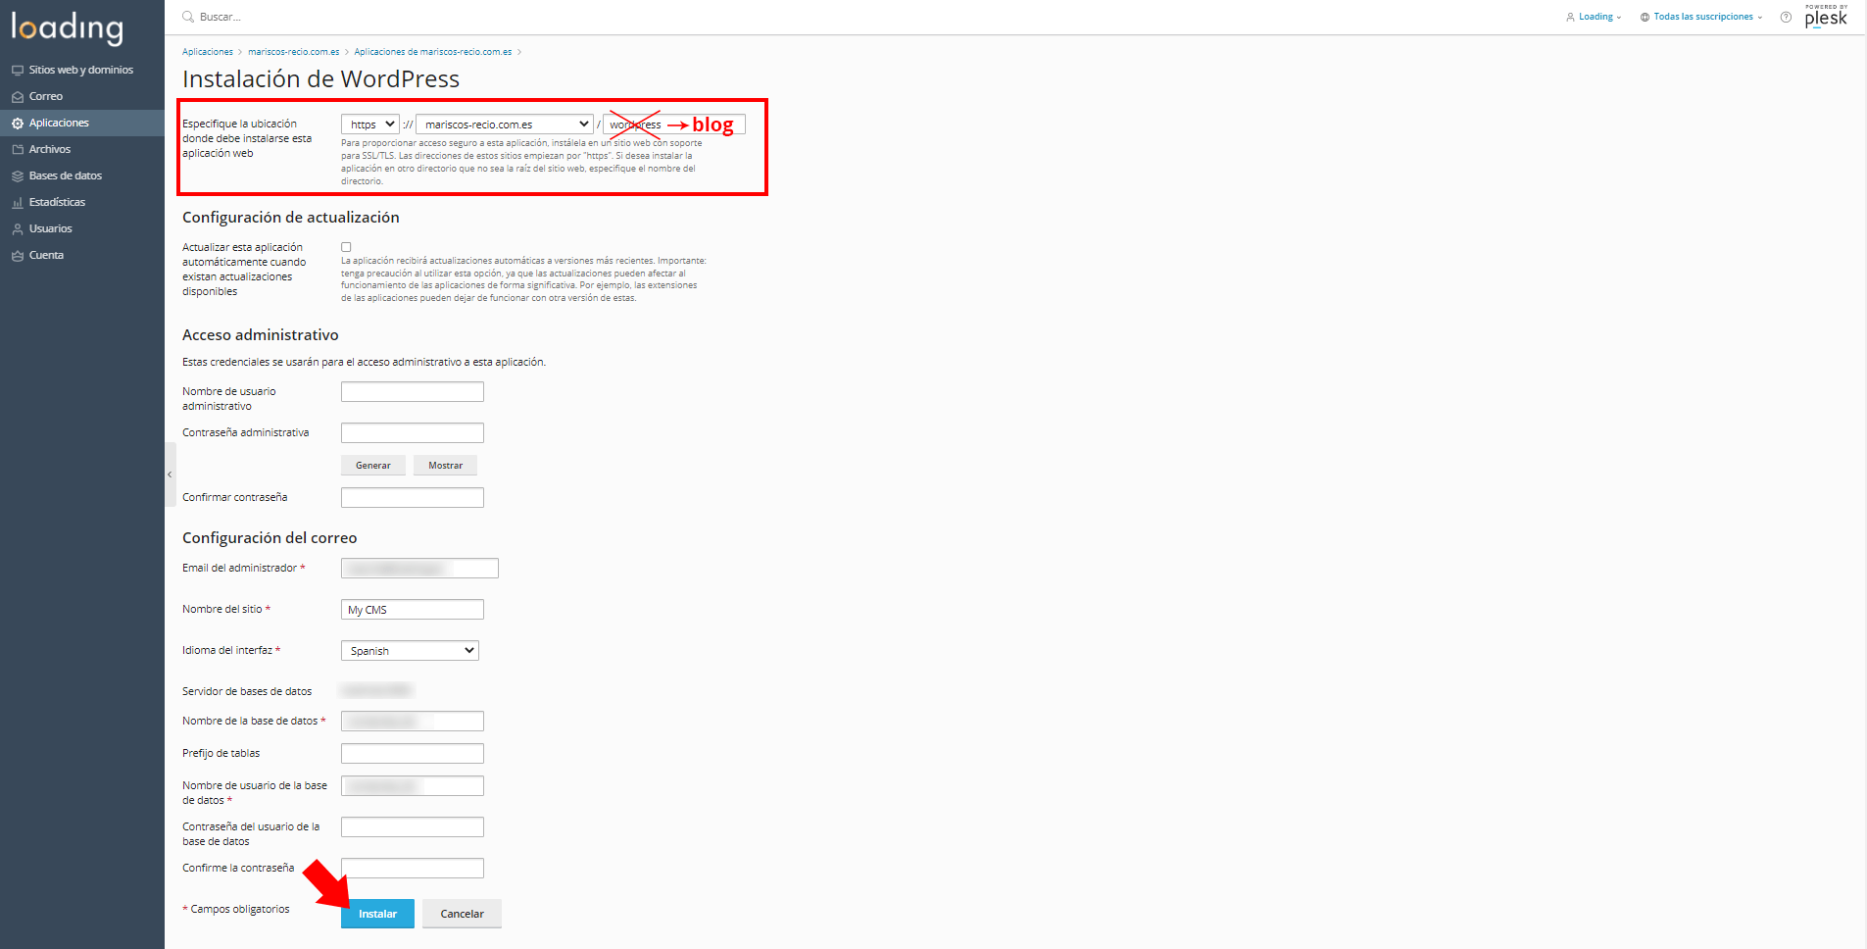Click the Aplicaciones gear icon
This screenshot has height=949, width=1867.
18,124
